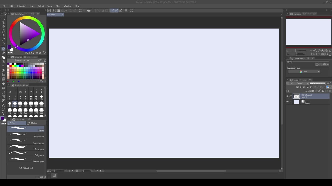Toggle the Lock layer icon
Image resolution: width=332 pixels, height=186 pixels.
point(308,87)
